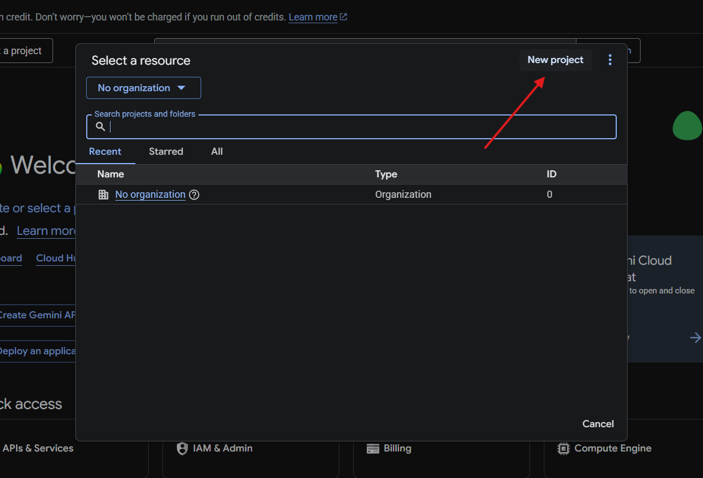The width and height of the screenshot is (703, 478).
Task: Switch to the All tab
Action: click(x=217, y=151)
